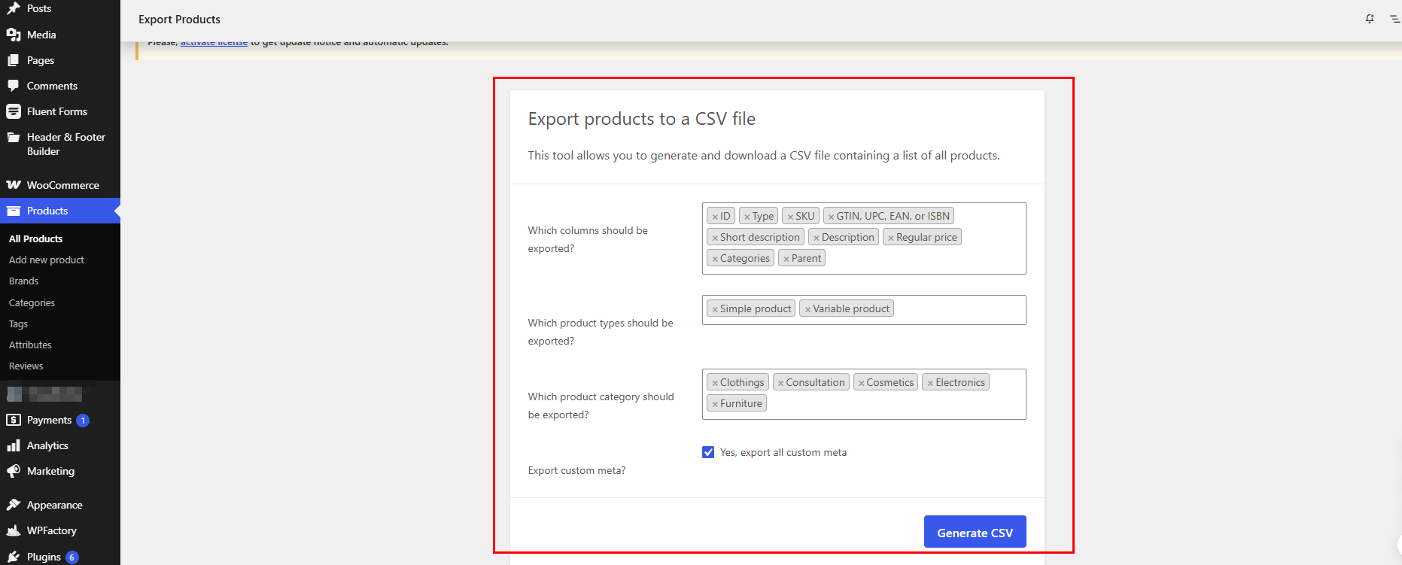Remove the Clothings category tag

coord(715,383)
